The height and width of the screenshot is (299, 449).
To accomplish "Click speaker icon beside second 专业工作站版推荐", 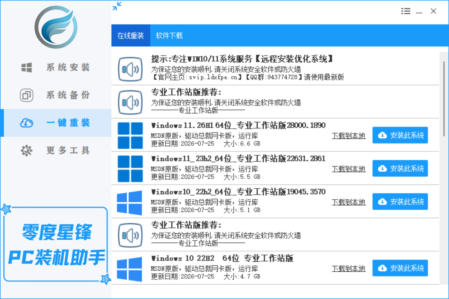I will [x=130, y=235].
